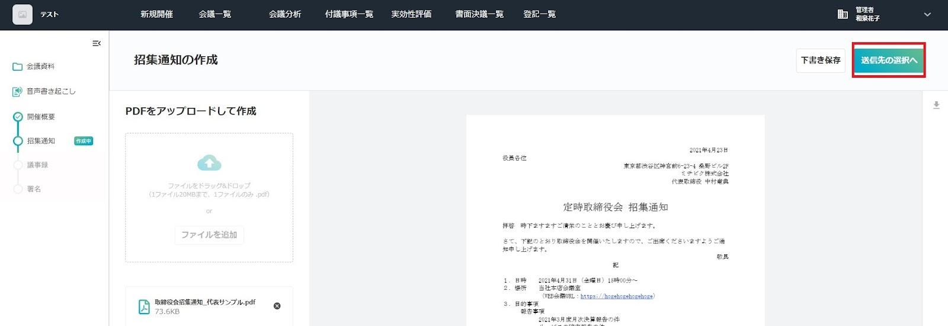Remove the uploaded PDF file
The height and width of the screenshot is (326, 948).
(x=277, y=306)
